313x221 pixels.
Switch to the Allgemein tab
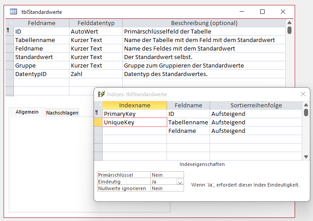tap(27, 112)
